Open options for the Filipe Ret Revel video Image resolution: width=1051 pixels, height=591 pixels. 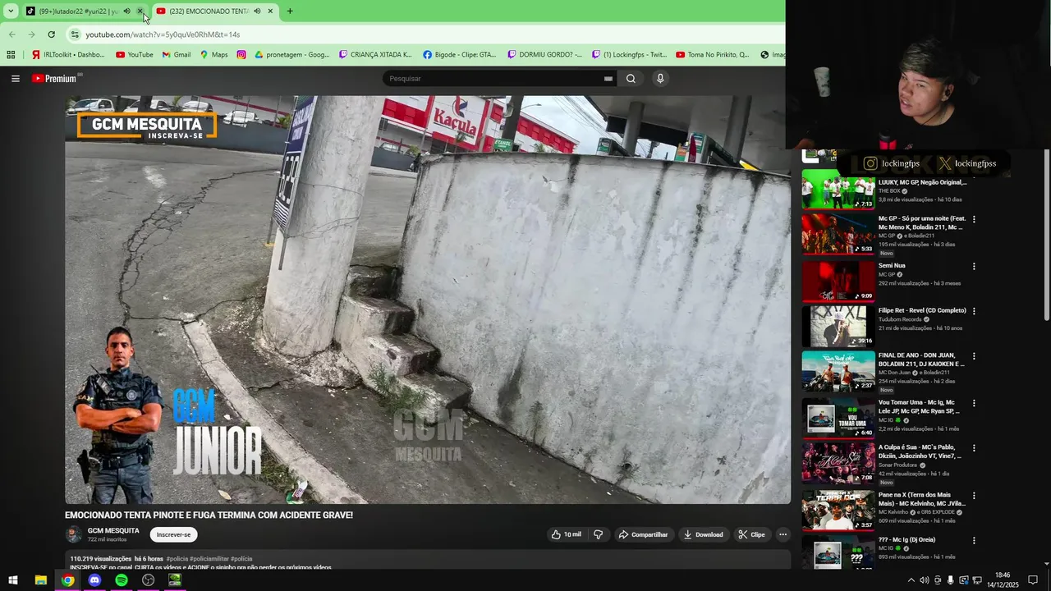pyautogui.click(x=974, y=312)
